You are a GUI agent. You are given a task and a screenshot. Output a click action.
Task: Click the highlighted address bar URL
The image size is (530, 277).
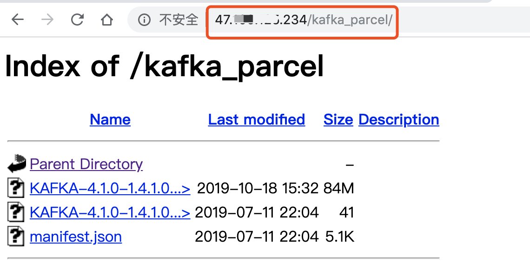pyautogui.click(x=302, y=20)
